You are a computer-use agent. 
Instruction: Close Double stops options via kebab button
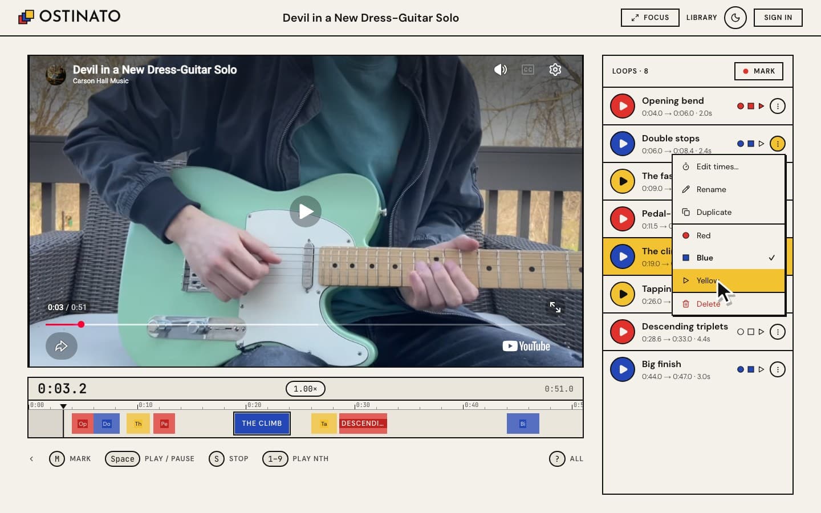point(778,144)
